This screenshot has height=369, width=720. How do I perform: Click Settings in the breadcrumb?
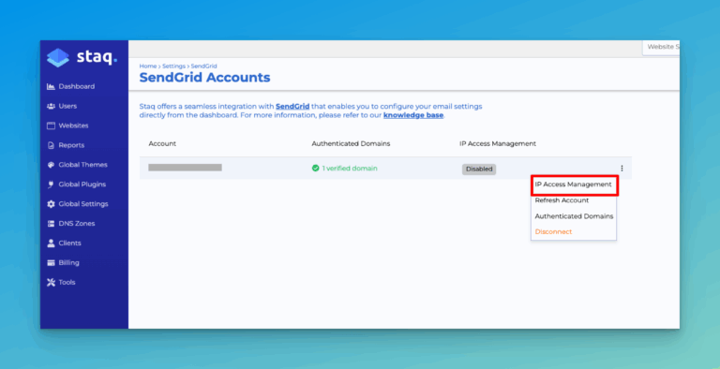tap(173, 66)
